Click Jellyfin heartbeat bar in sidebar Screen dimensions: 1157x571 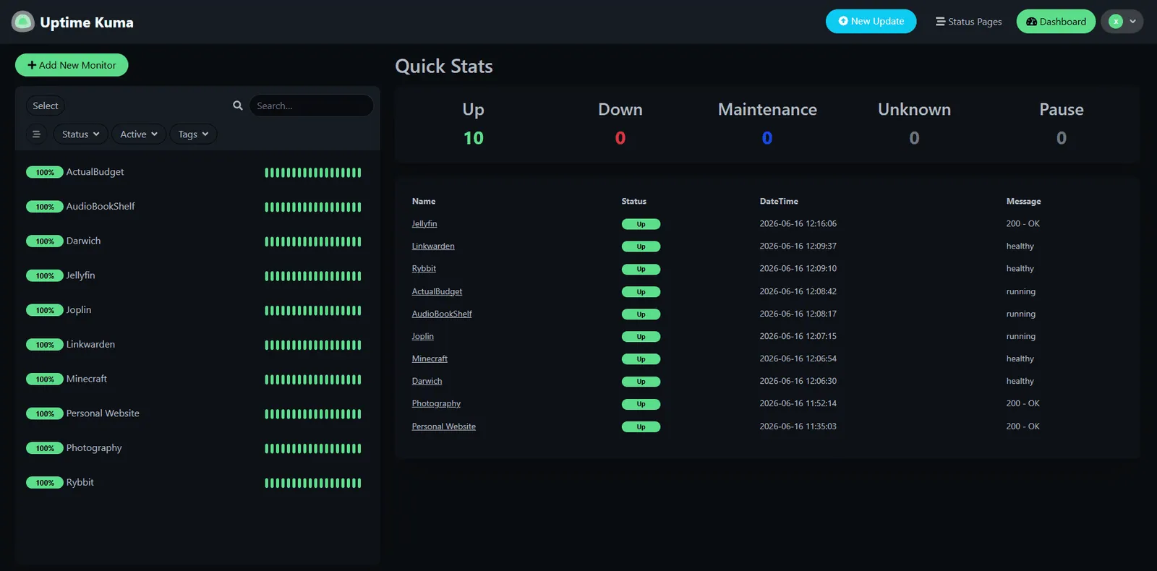(x=313, y=276)
